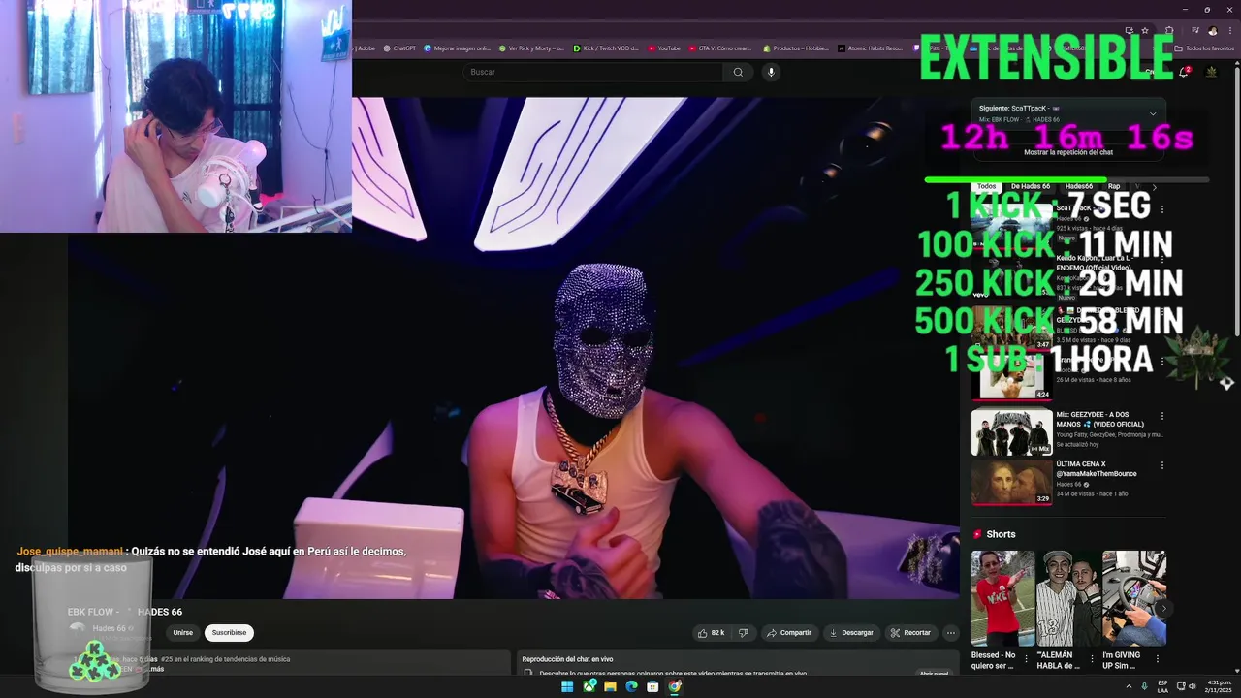The height and width of the screenshot is (698, 1241).
Task: Click the YouTube search magnifier button
Action: pyautogui.click(x=738, y=72)
